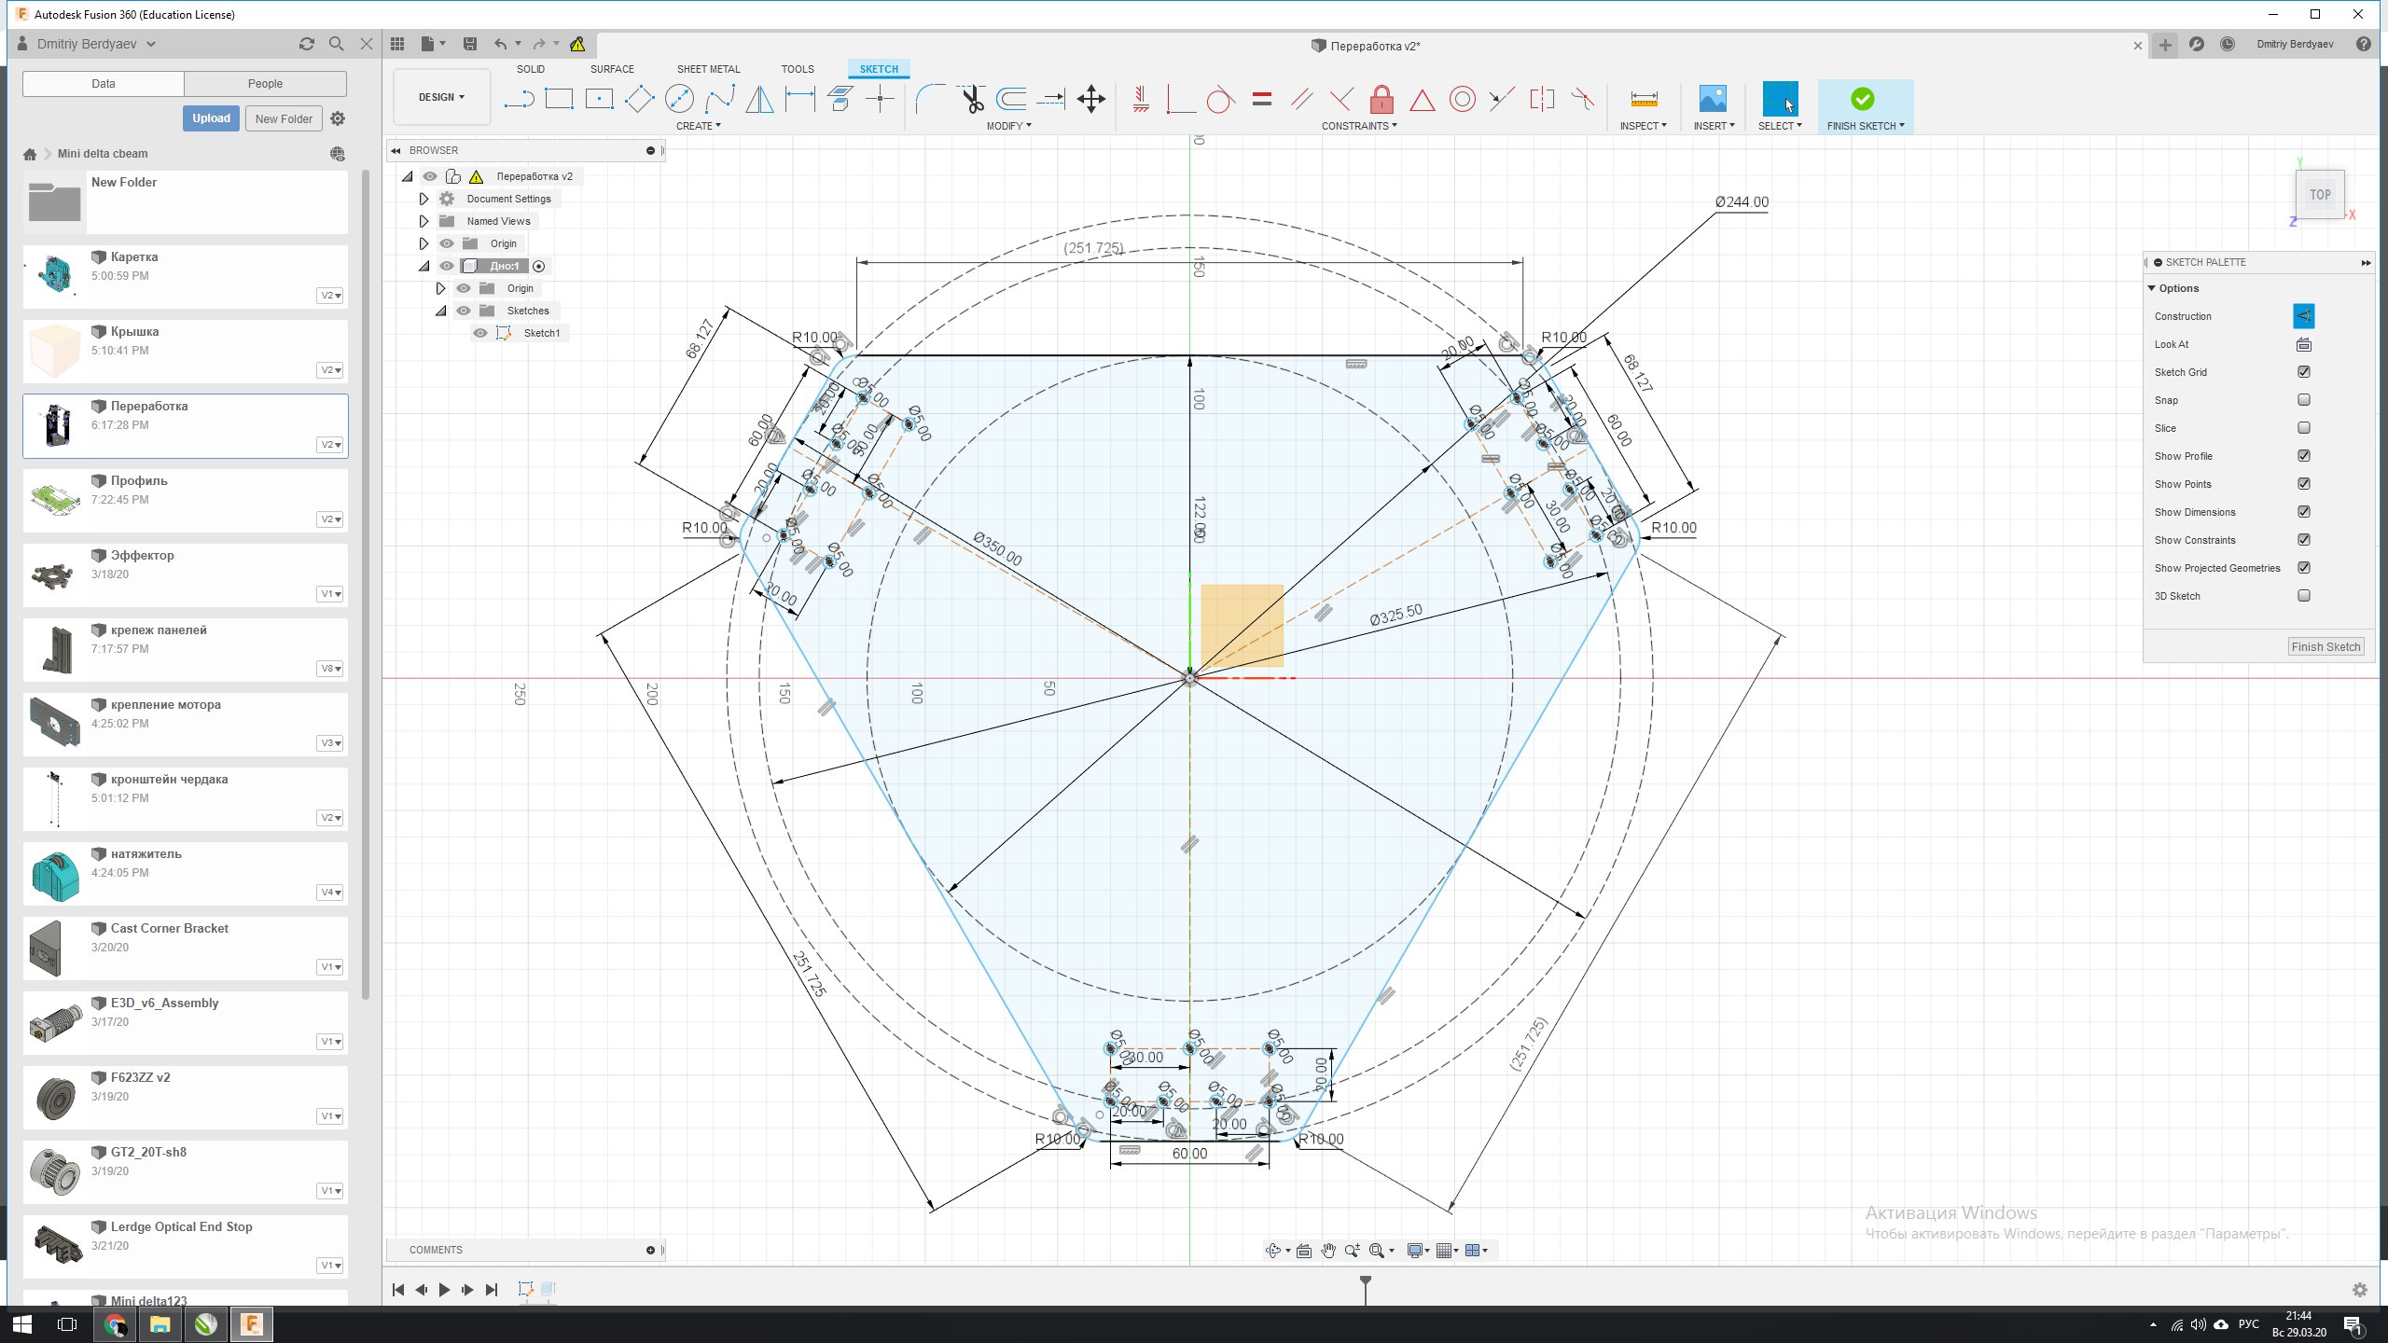
Task: Select the Fillet tool in Modify
Action: [929, 99]
